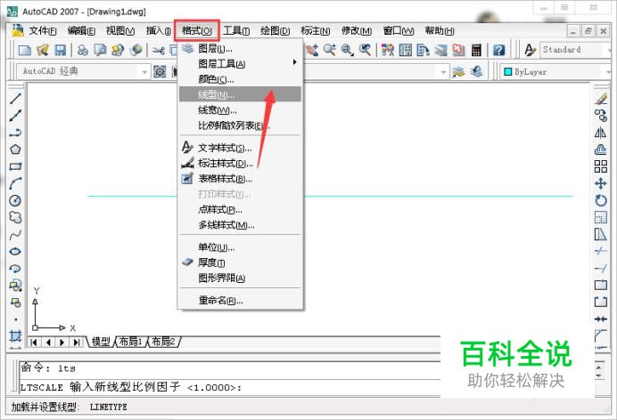617x420 pixels.
Task: Choose 厚度 from the format menu
Action: tap(240, 262)
